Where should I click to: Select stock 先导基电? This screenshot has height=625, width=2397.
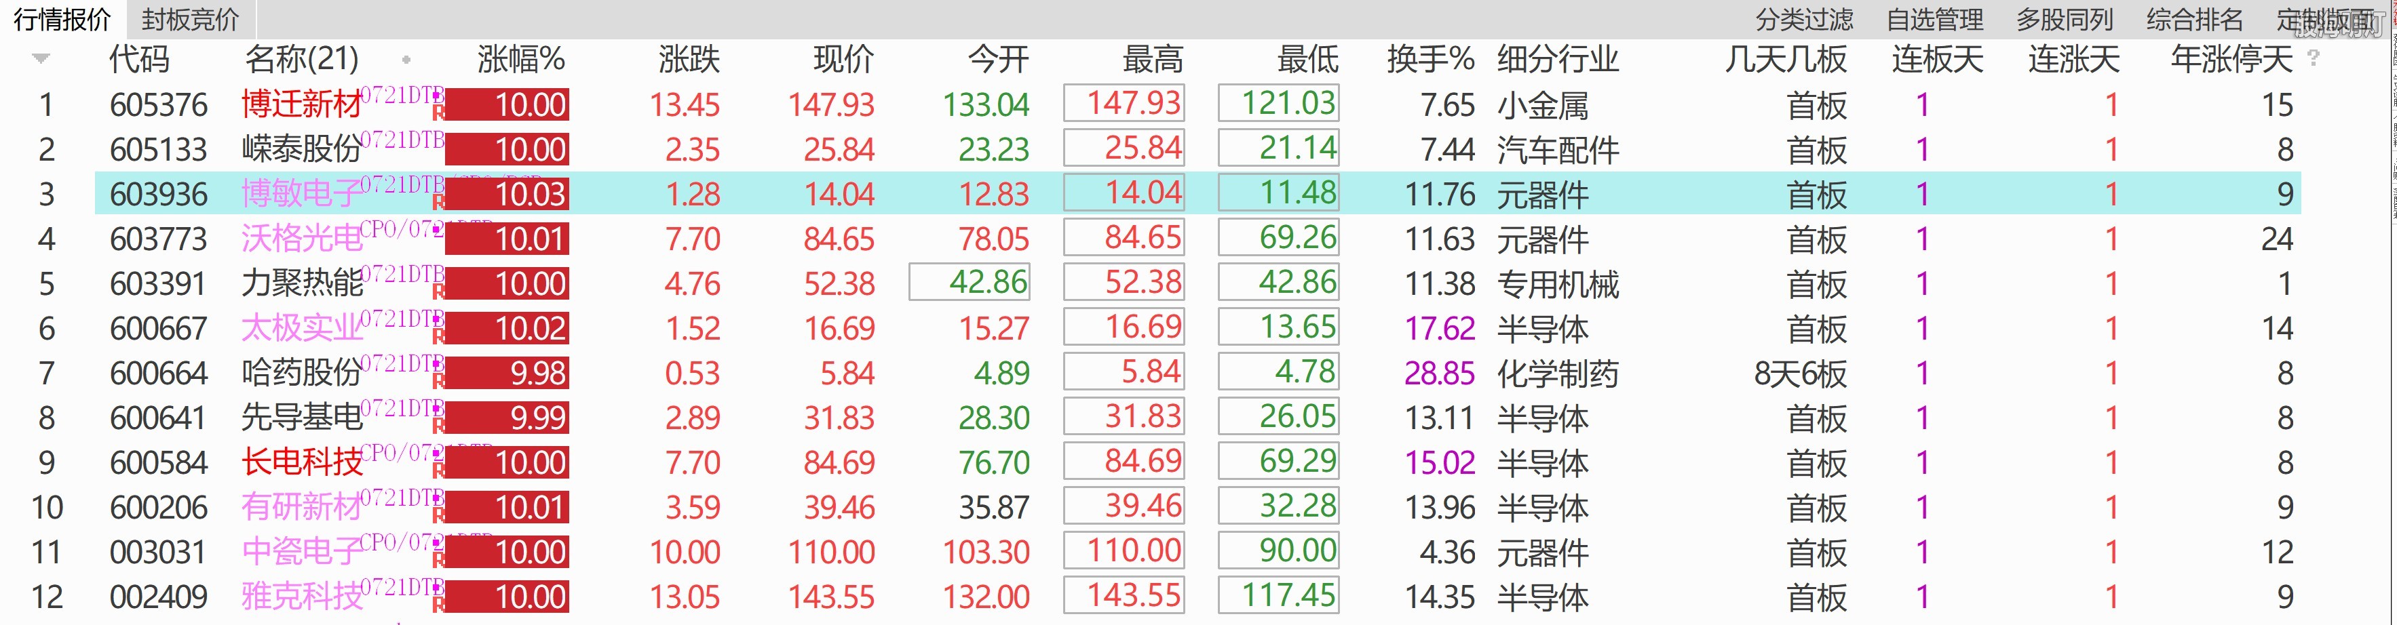pyautogui.click(x=301, y=417)
